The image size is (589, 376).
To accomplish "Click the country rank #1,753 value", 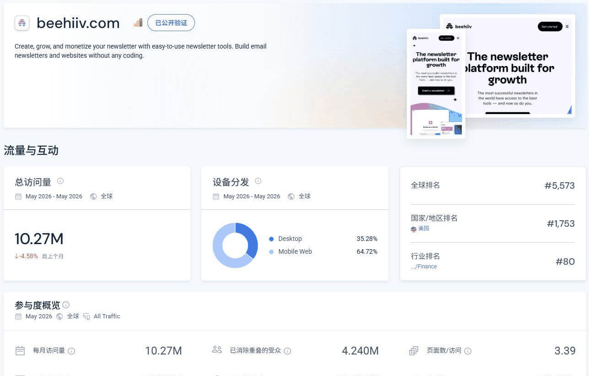I will pos(561,223).
